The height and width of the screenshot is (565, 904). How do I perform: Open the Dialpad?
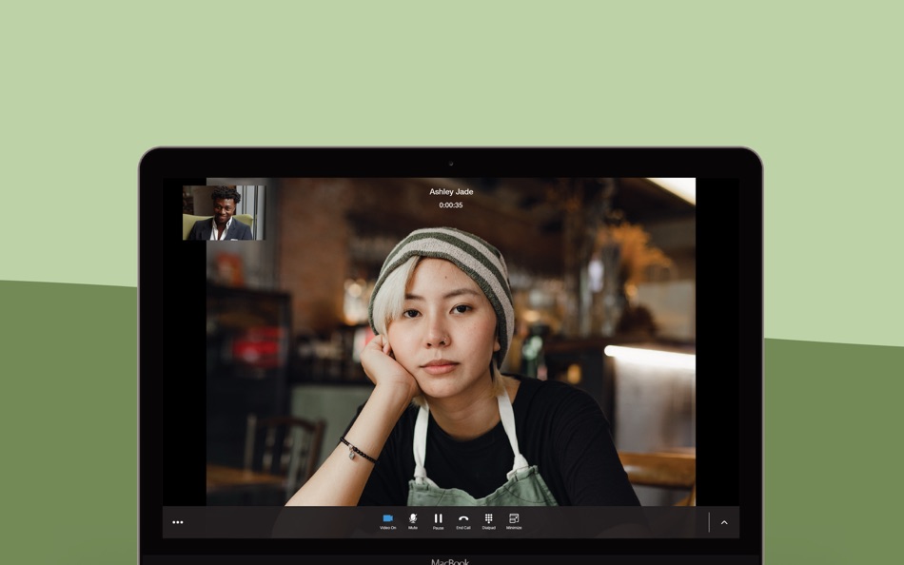489,521
